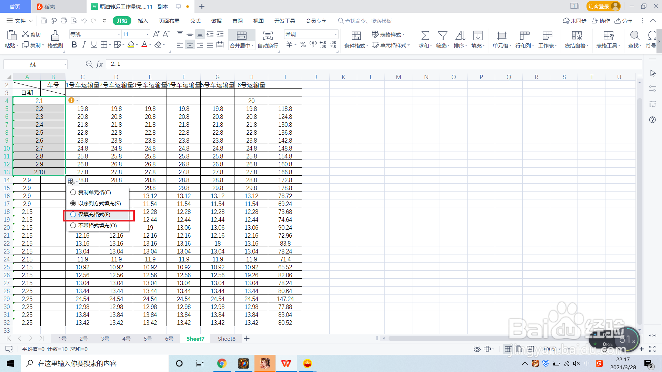Select Fill Without Formatting (不带格式填充) option
662x372 pixels.
point(73,226)
